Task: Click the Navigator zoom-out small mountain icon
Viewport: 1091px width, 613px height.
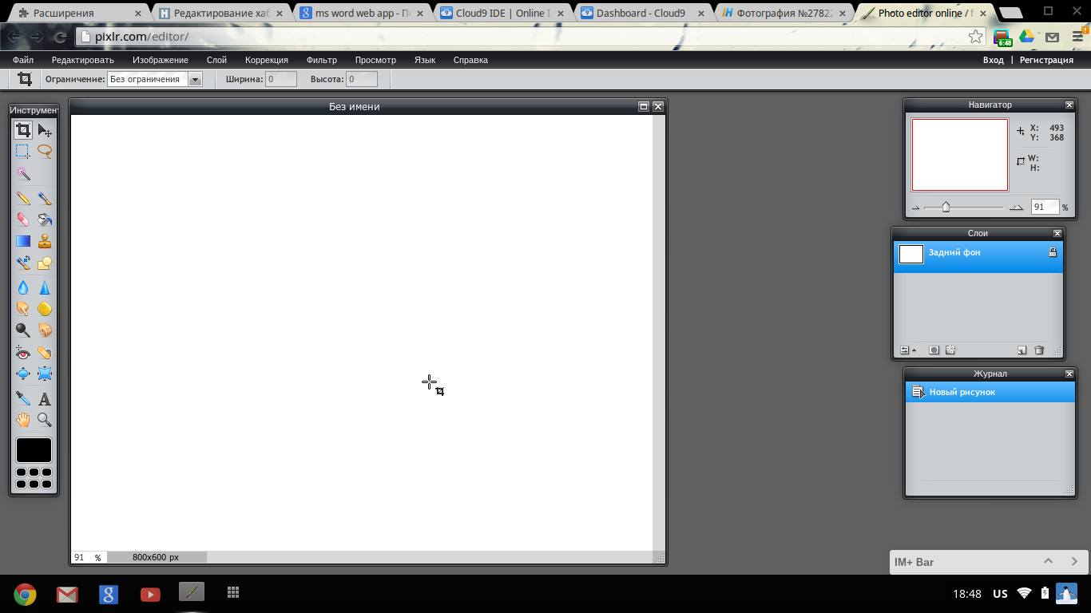Action: (915, 208)
